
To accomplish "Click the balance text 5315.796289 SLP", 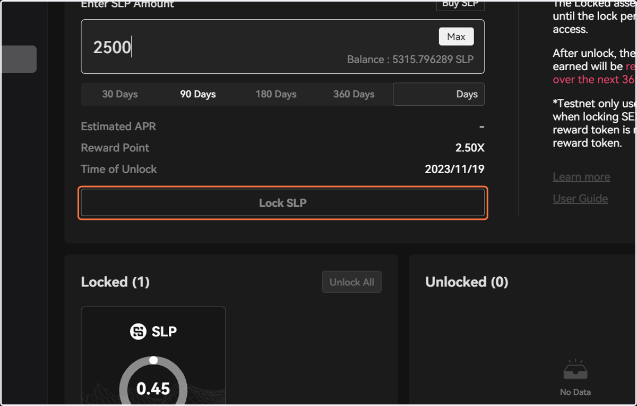I will pyautogui.click(x=433, y=60).
